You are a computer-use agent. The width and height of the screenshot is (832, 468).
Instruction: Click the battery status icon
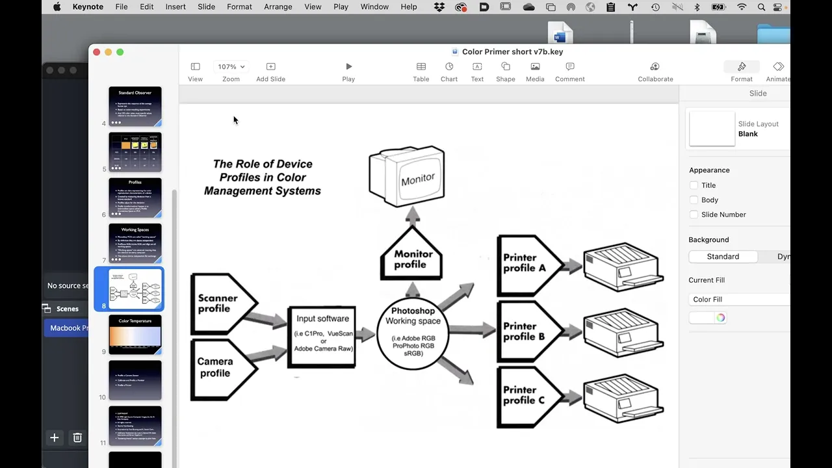pyautogui.click(x=718, y=7)
